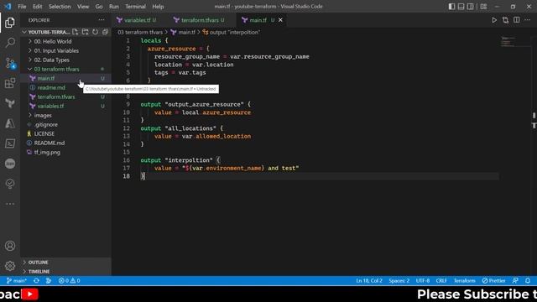Open the View menu
This screenshot has width=537, height=302.
pos(83,7)
